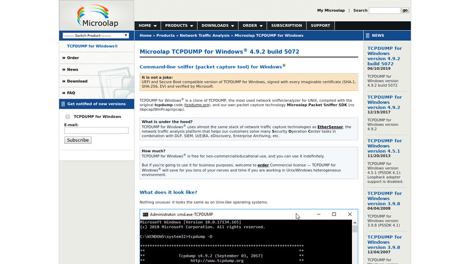Click the cmd screenshot image

[x=249, y=237]
